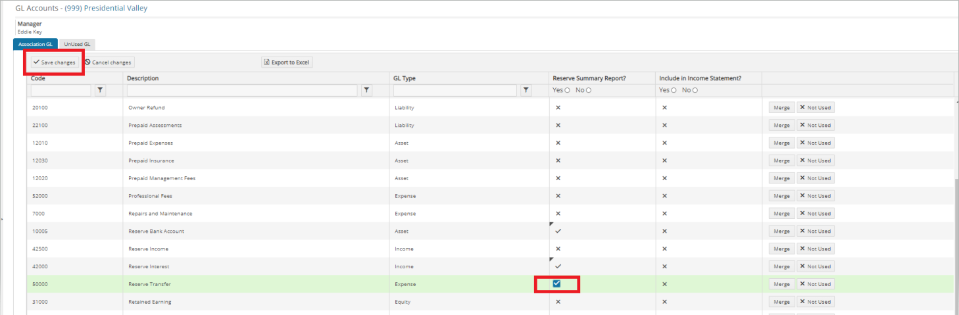The width and height of the screenshot is (959, 315).
Task: Click Cancel changes with the circle-slash icon
Action: (x=109, y=62)
